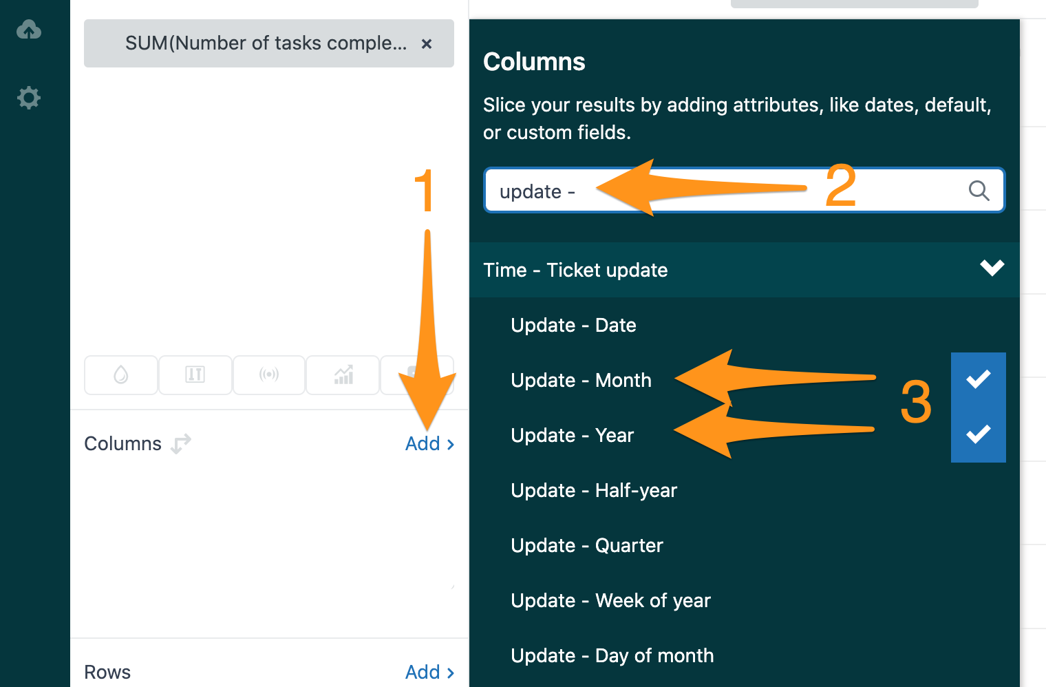The height and width of the screenshot is (687, 1046).
Task: Select the bar and line chart icon
Action: pyautogui.click(x=343, y=374)
